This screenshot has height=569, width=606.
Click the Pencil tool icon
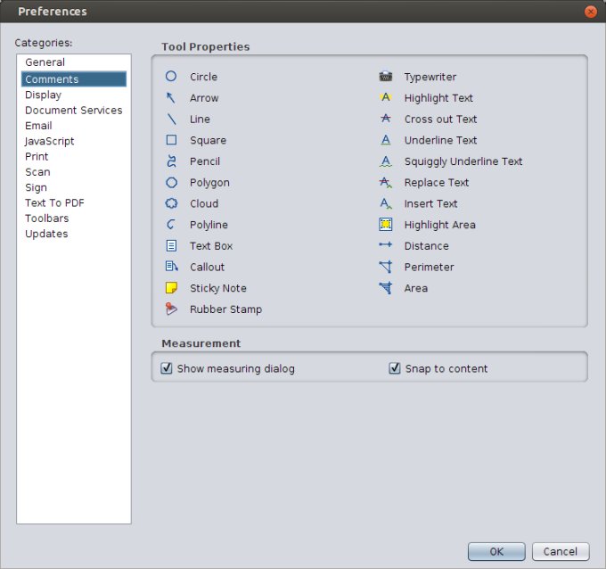pos(171,161)
